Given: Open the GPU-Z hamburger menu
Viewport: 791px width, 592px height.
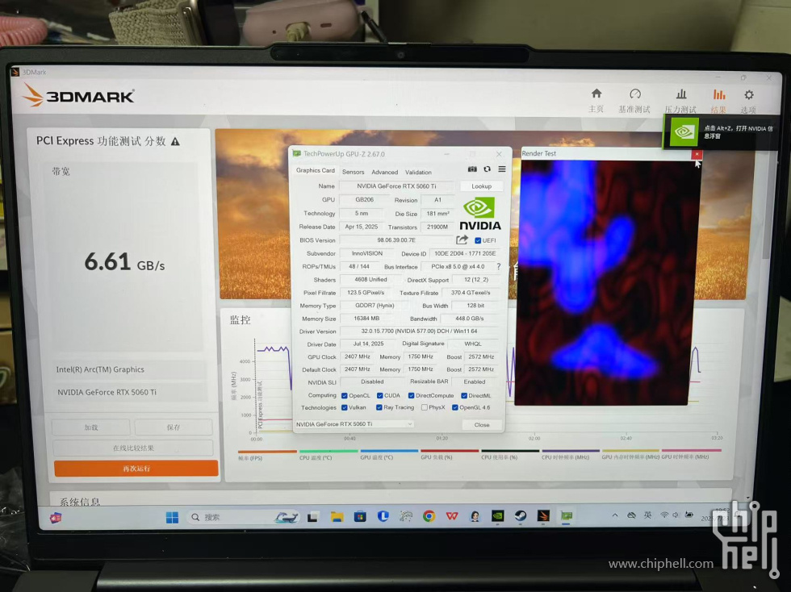Looking at the screenshot, I should coord(502,169).
